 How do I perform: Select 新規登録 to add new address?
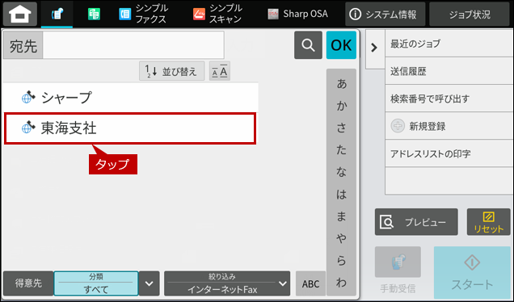(449, 126)
